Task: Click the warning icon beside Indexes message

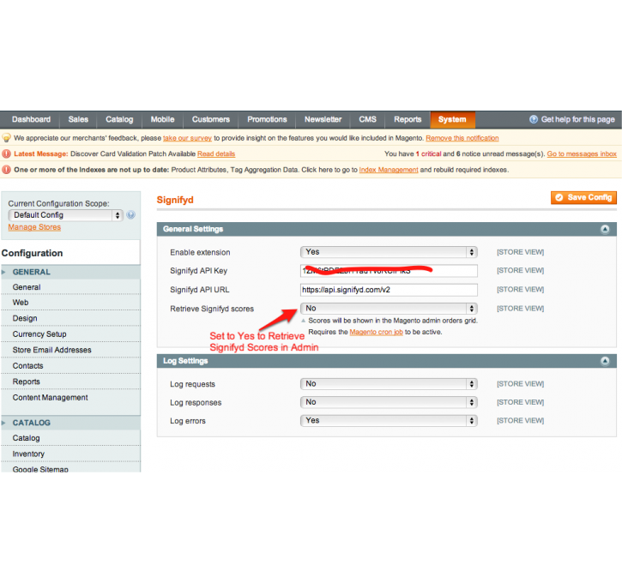Action: [6, 170]
